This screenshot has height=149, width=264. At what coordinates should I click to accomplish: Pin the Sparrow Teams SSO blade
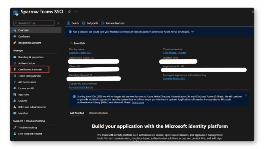click(69, 11)
